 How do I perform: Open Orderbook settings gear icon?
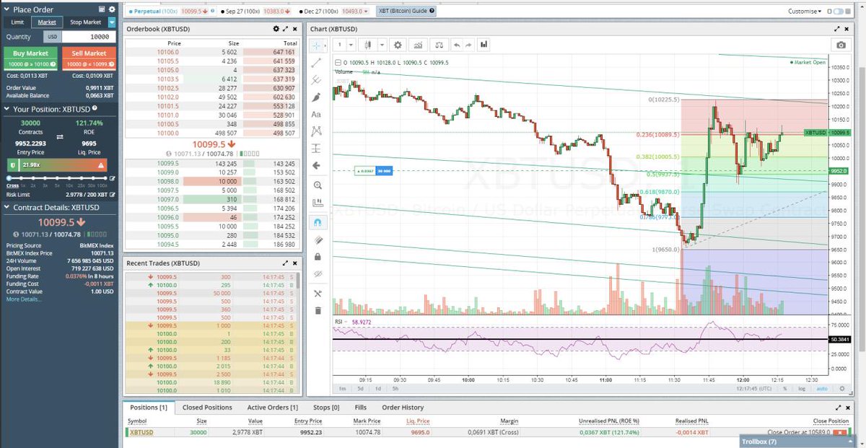[x=276, y=29]
